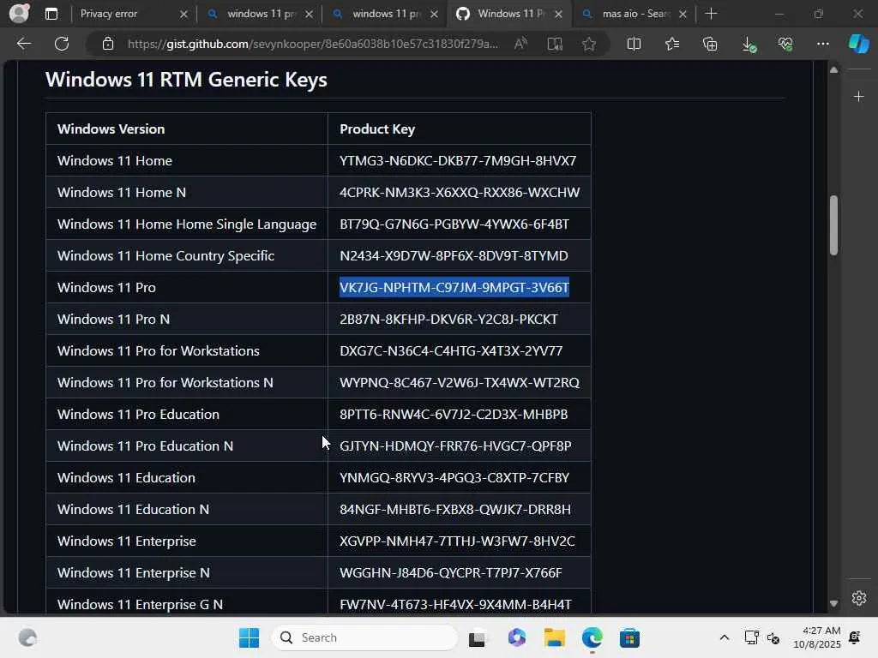
Task: Open the Copilot sidebar
Action: (859, 44)
